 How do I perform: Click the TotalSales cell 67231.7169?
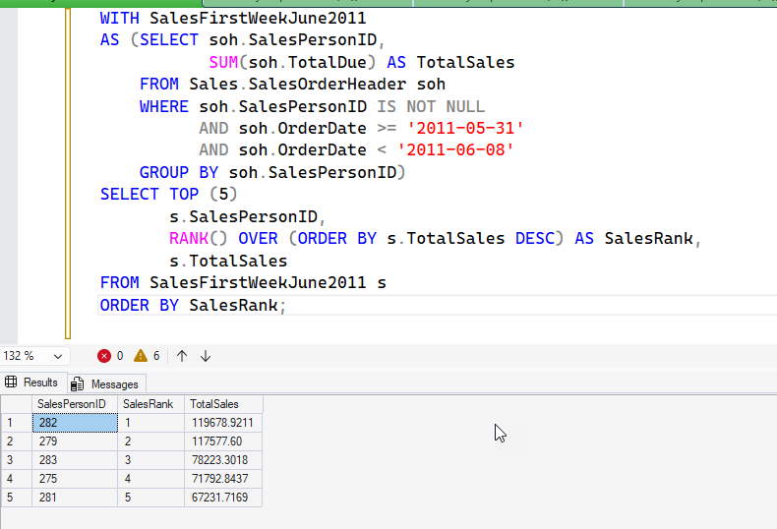point(222,499)
